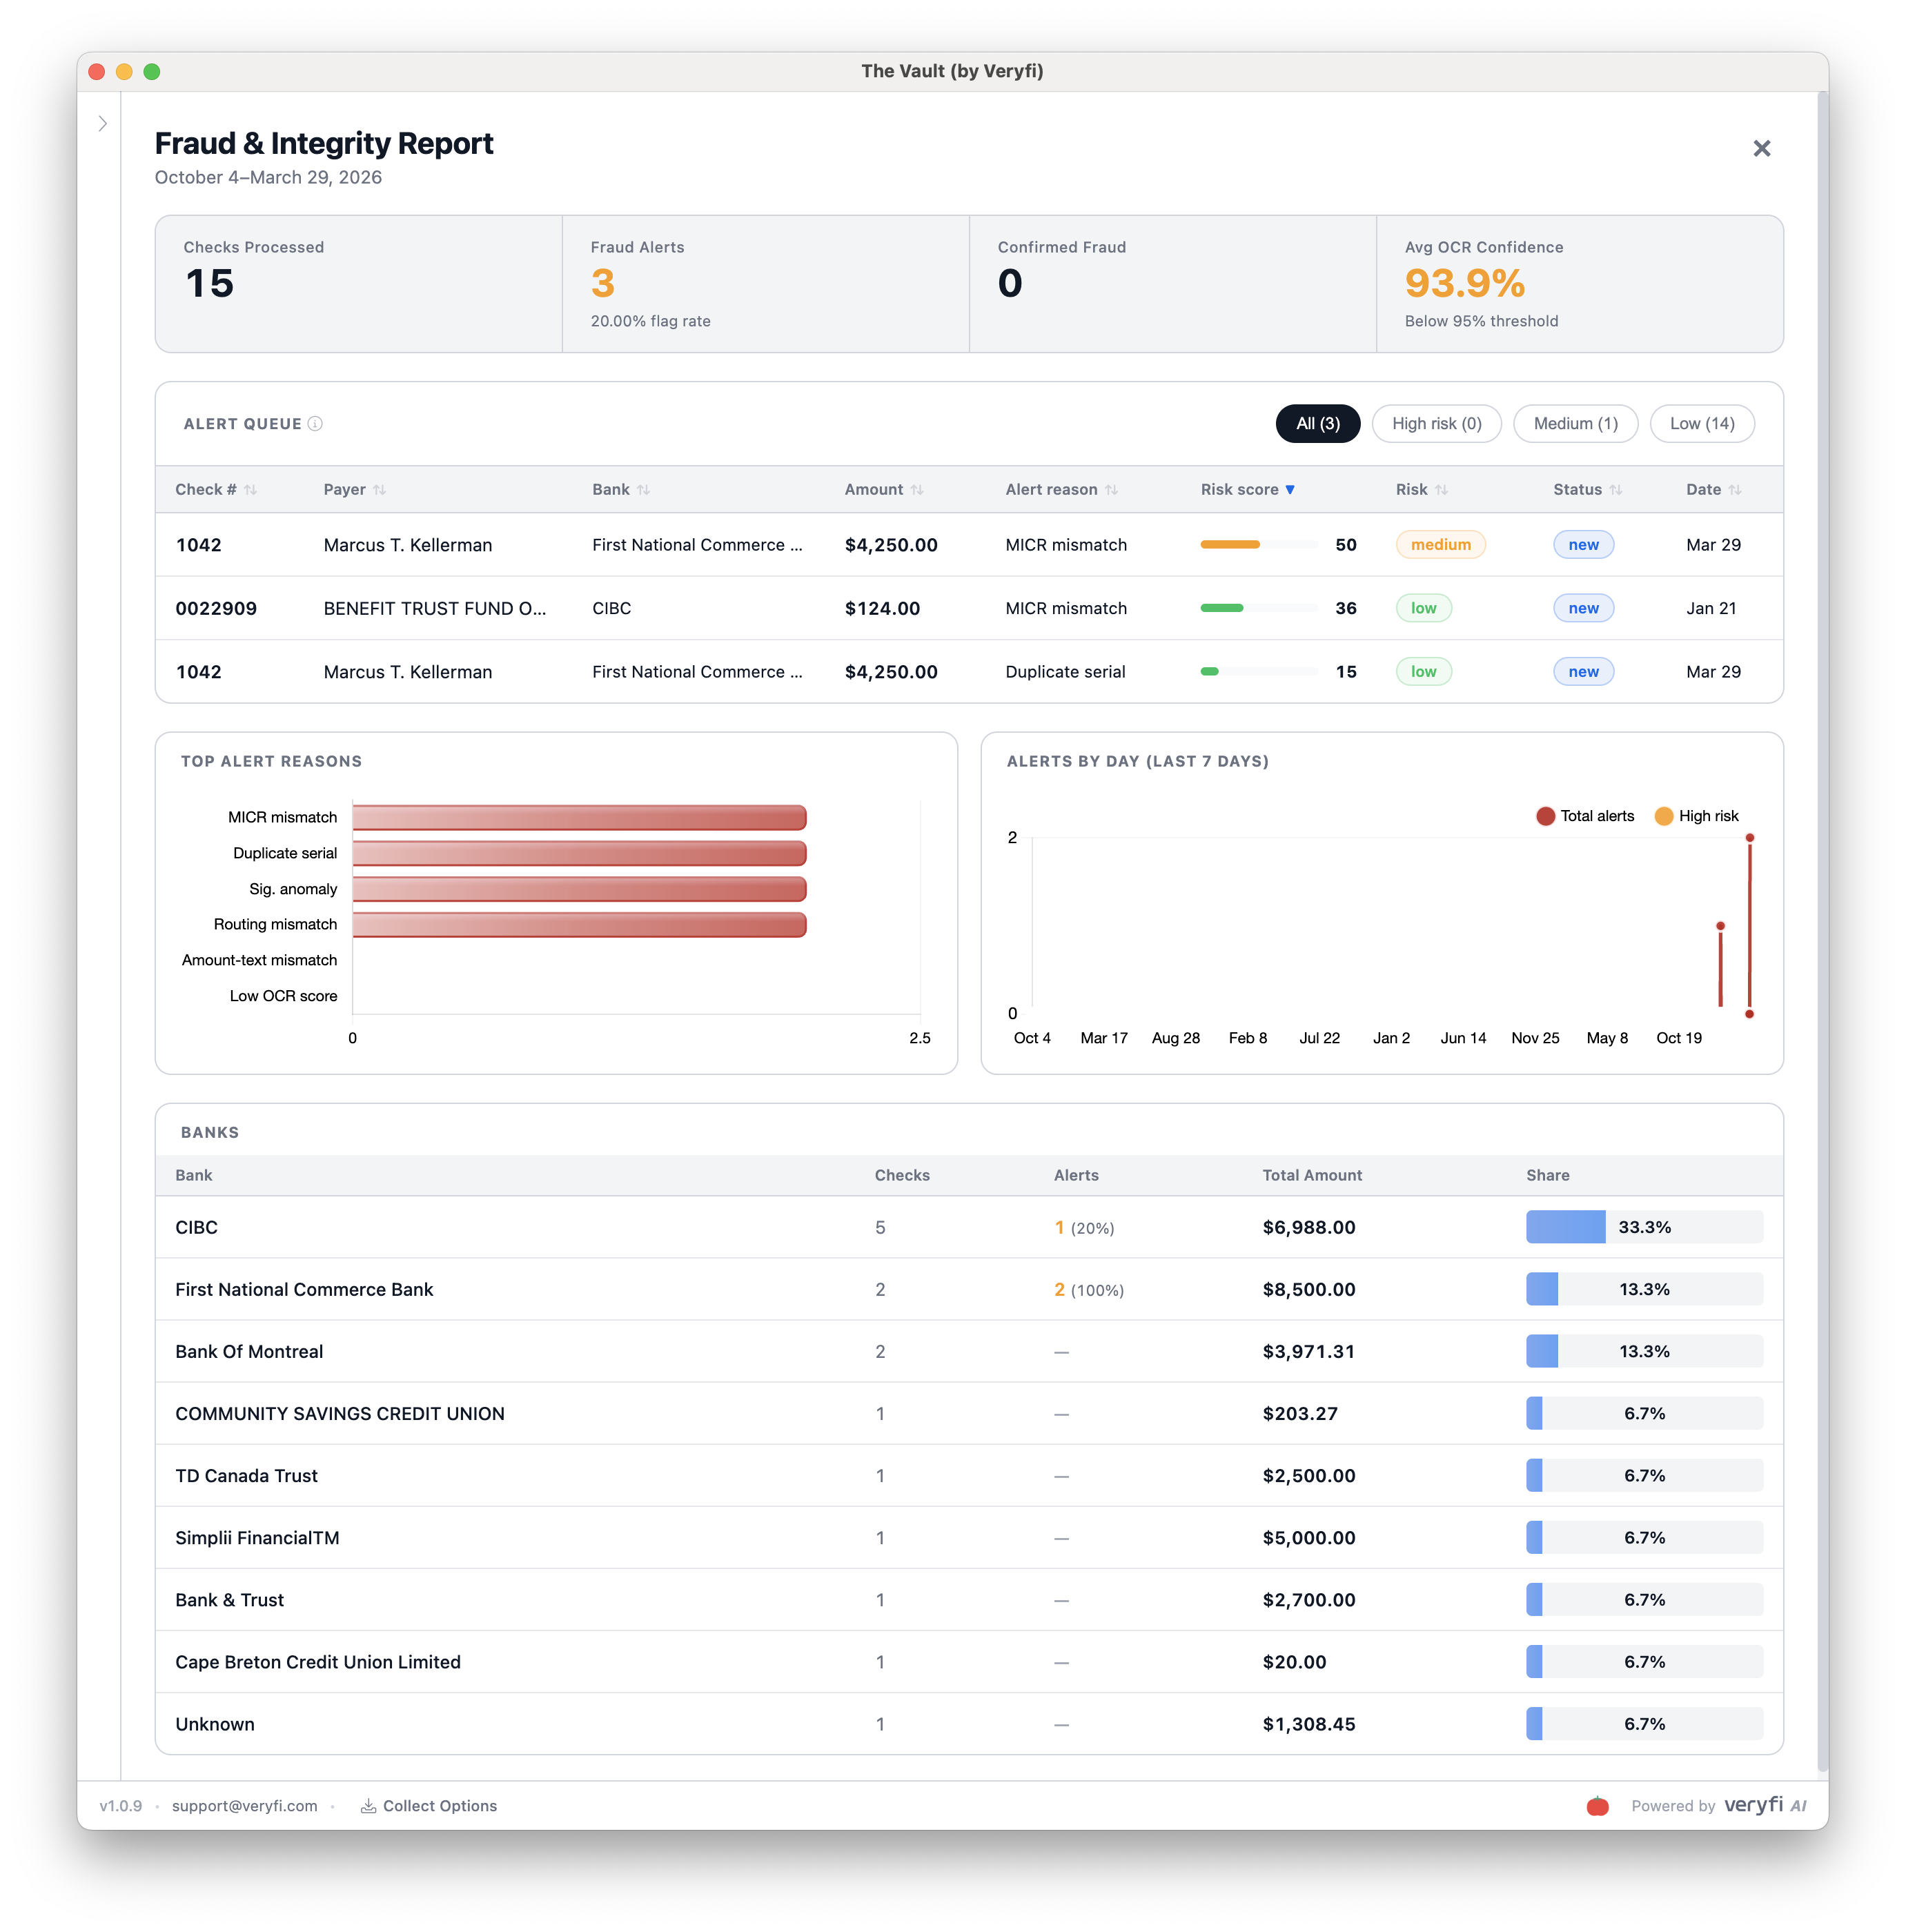Open the support@veryfi.com email link
The height and width of the screenshot is (1932, 1906).
[244, 1806]
